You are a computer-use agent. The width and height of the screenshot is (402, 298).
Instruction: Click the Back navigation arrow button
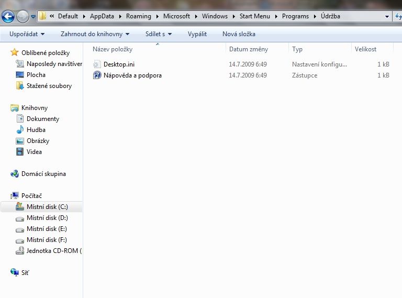click(8, 16)
